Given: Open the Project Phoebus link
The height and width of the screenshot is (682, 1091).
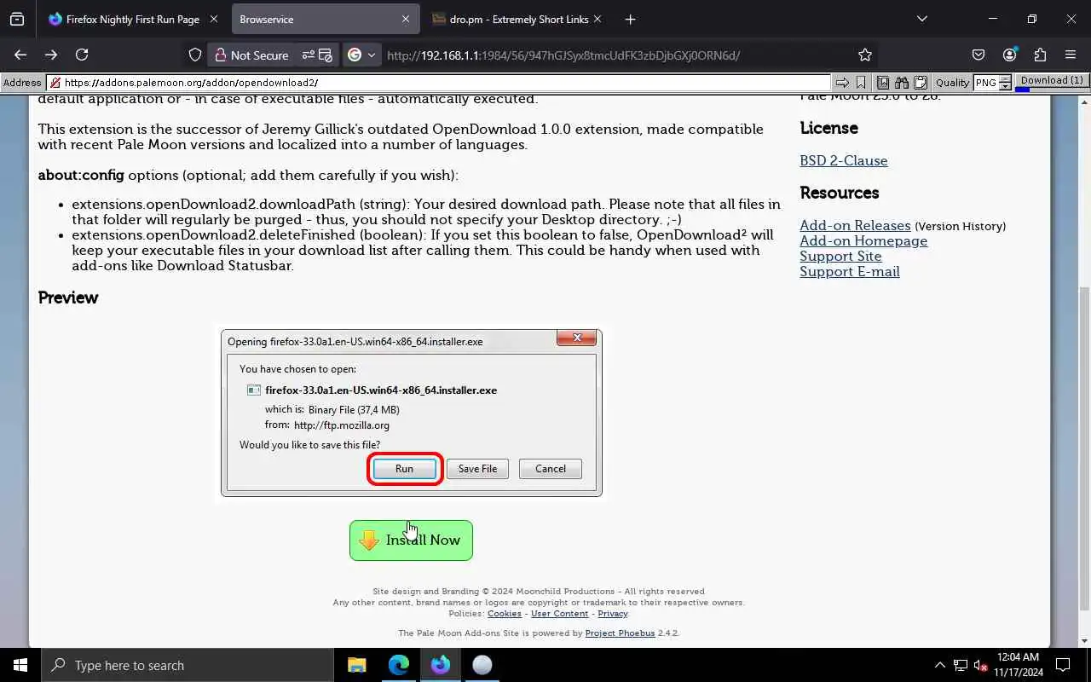Looking at the screenshot, I should point(620,633).
